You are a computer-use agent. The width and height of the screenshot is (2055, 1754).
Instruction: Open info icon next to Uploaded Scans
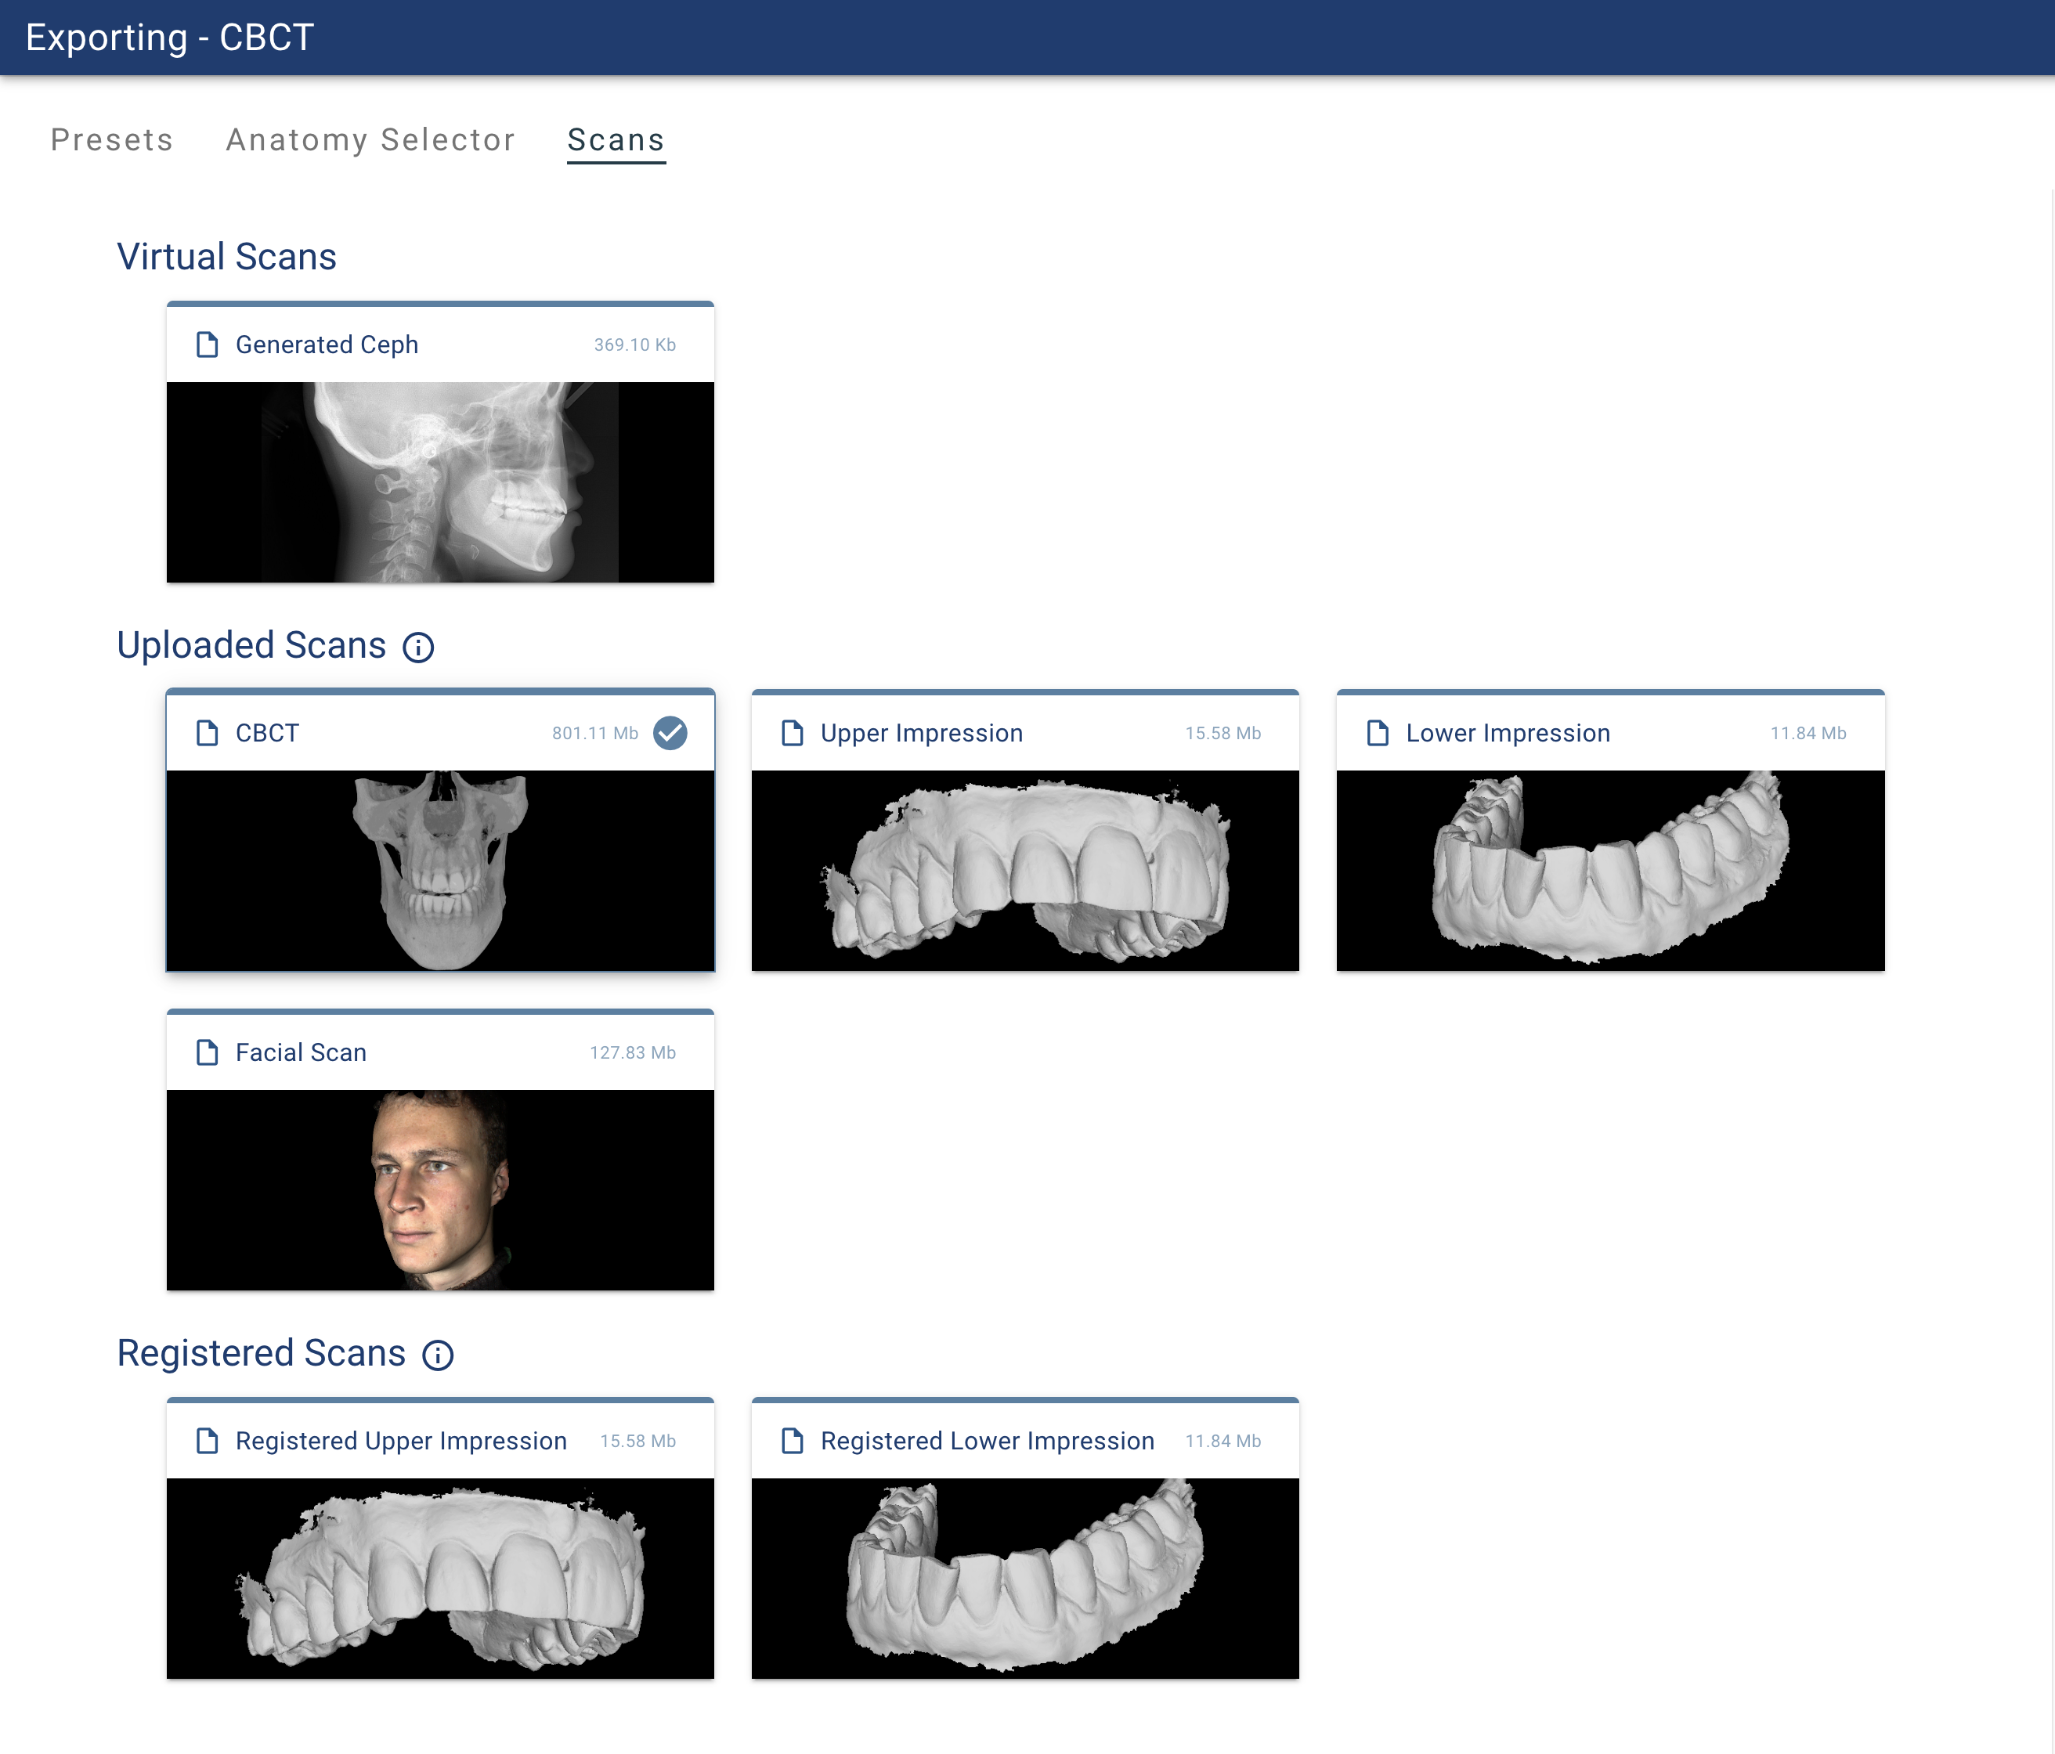418,648
